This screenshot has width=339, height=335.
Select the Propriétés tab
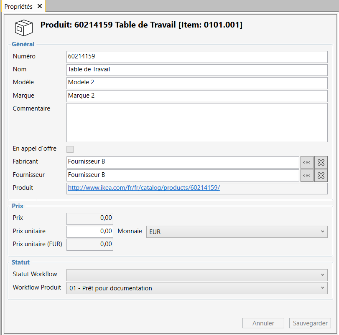coord(18,6)
